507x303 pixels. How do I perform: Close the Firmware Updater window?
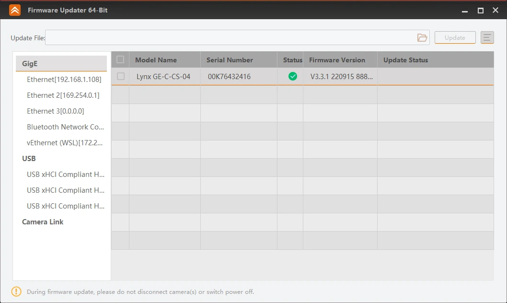click(495, 10)
